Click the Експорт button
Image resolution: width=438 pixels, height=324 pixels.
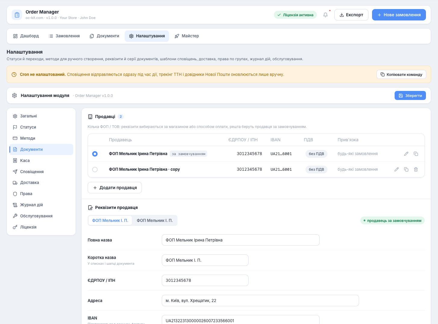351,15
